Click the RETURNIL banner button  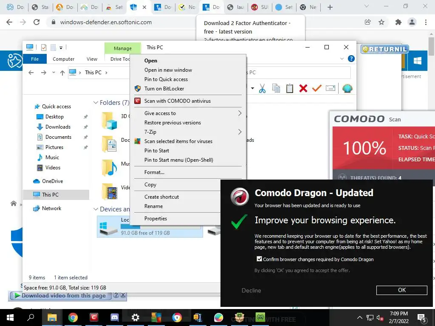pyautogui.click(x=385, y=49)
